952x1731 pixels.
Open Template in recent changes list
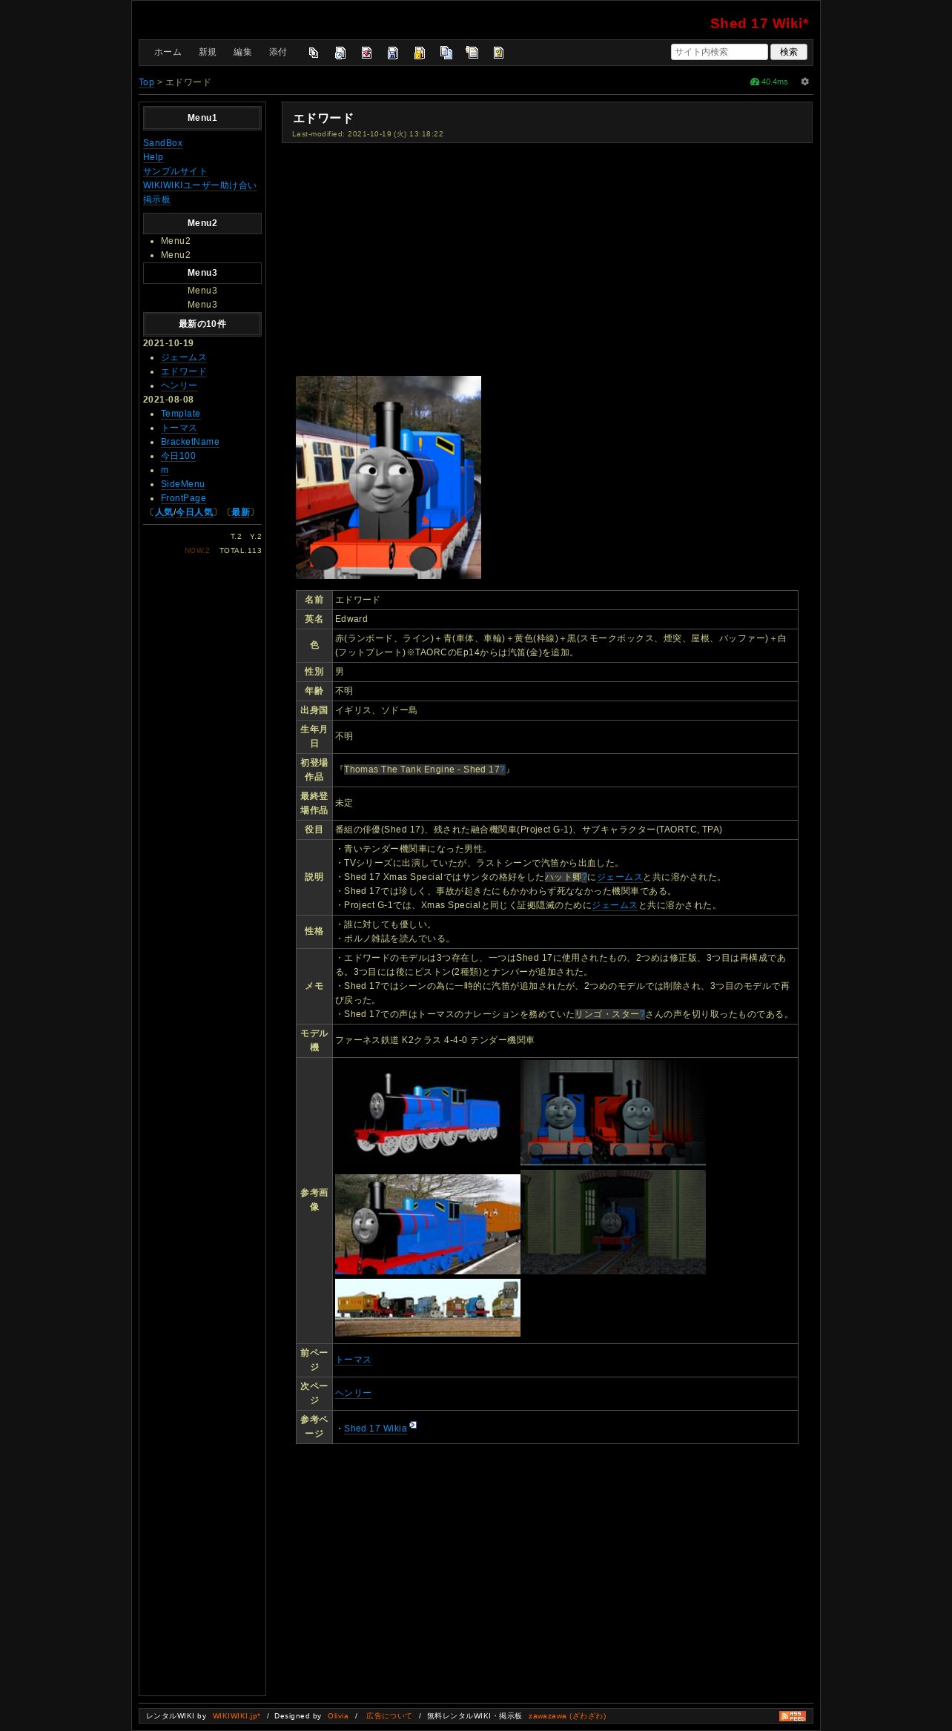point(180,414)
